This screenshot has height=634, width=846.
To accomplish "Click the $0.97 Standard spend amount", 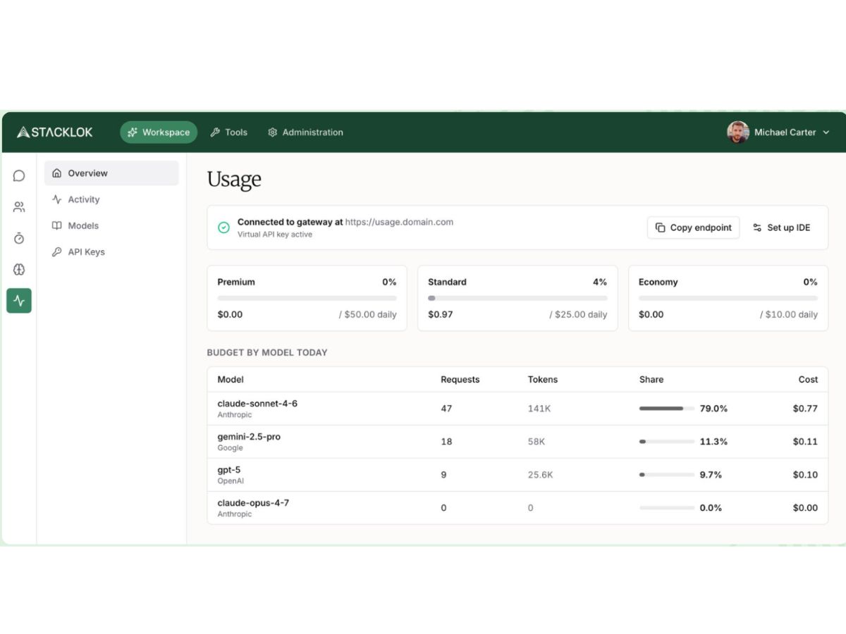I will [441, 314].
